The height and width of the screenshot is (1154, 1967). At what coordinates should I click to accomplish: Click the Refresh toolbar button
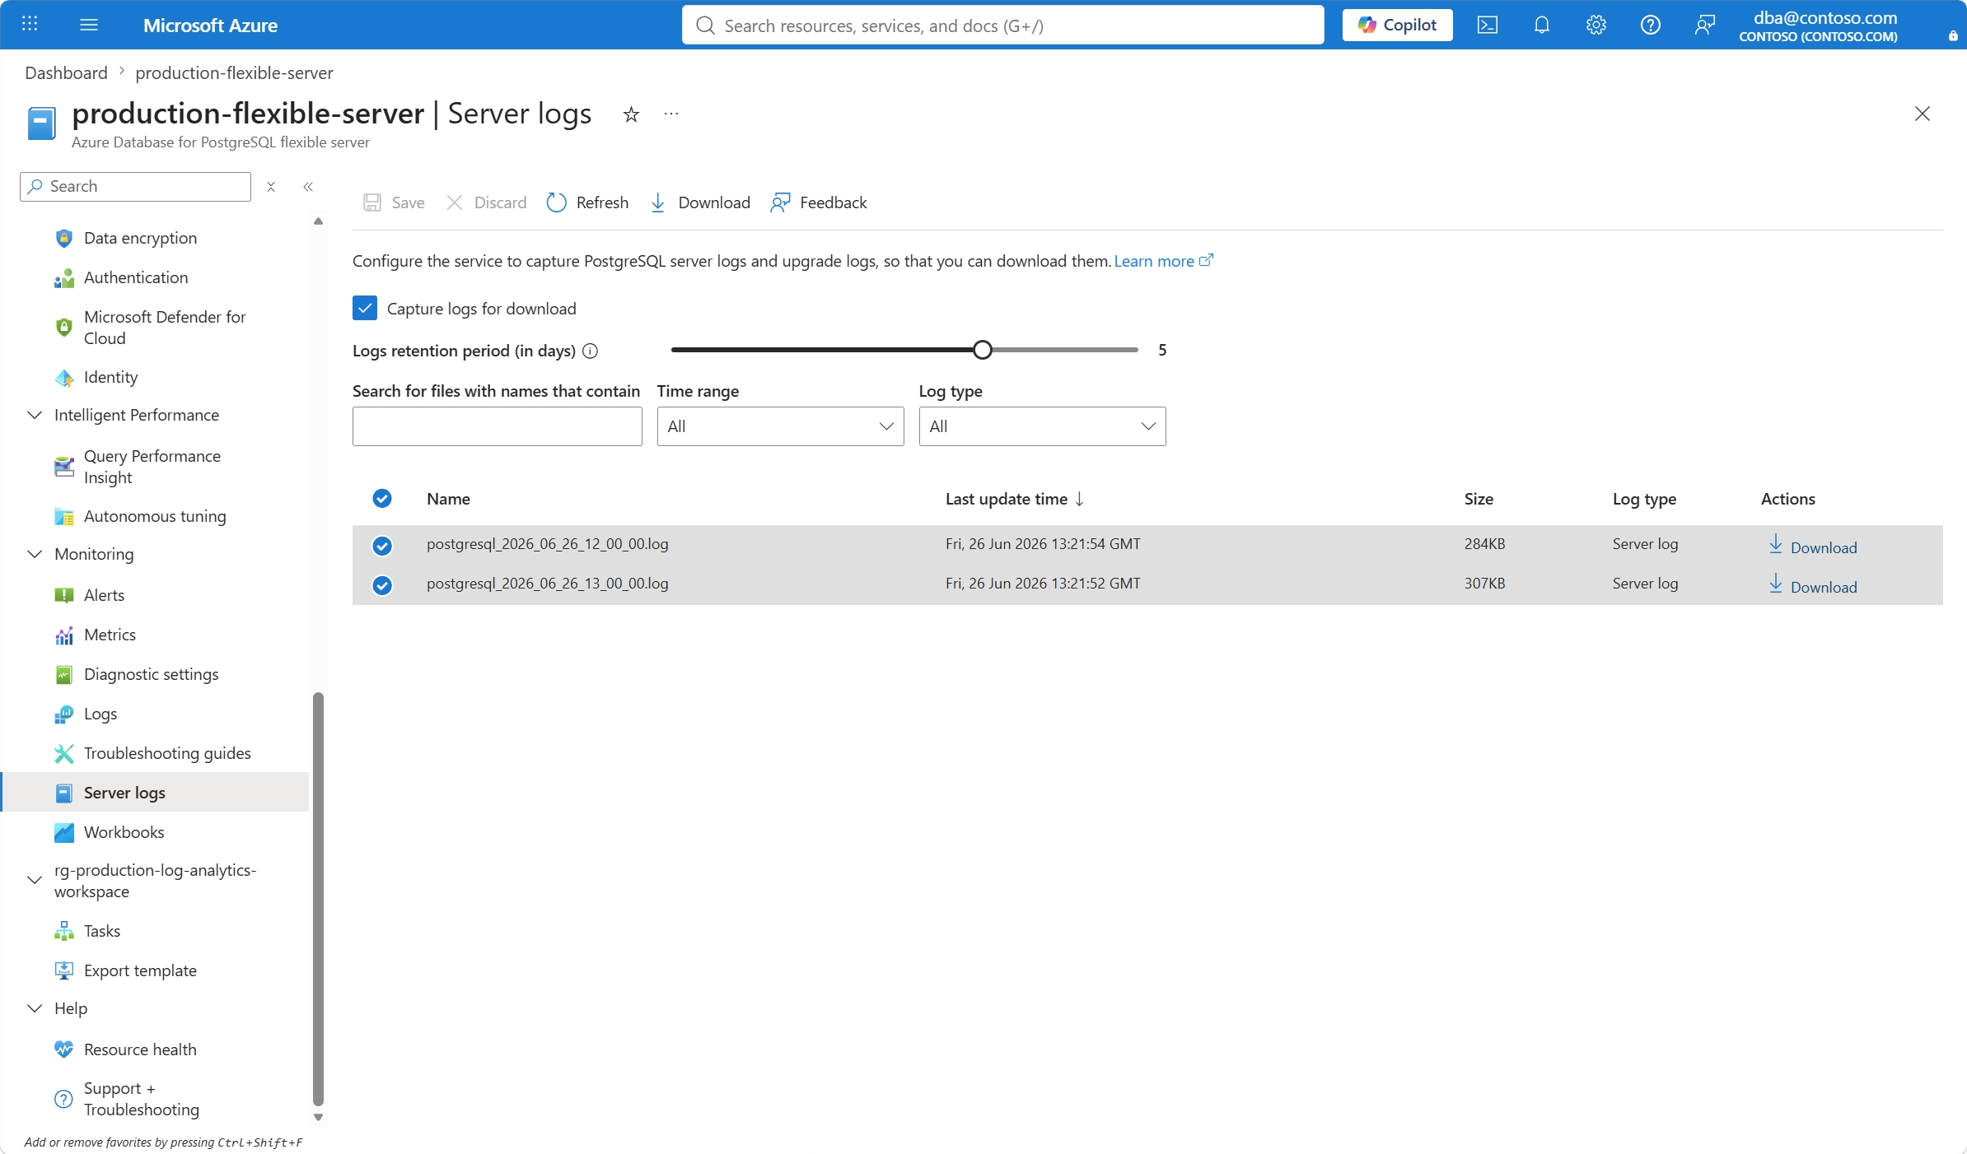(x=587, y=202)
